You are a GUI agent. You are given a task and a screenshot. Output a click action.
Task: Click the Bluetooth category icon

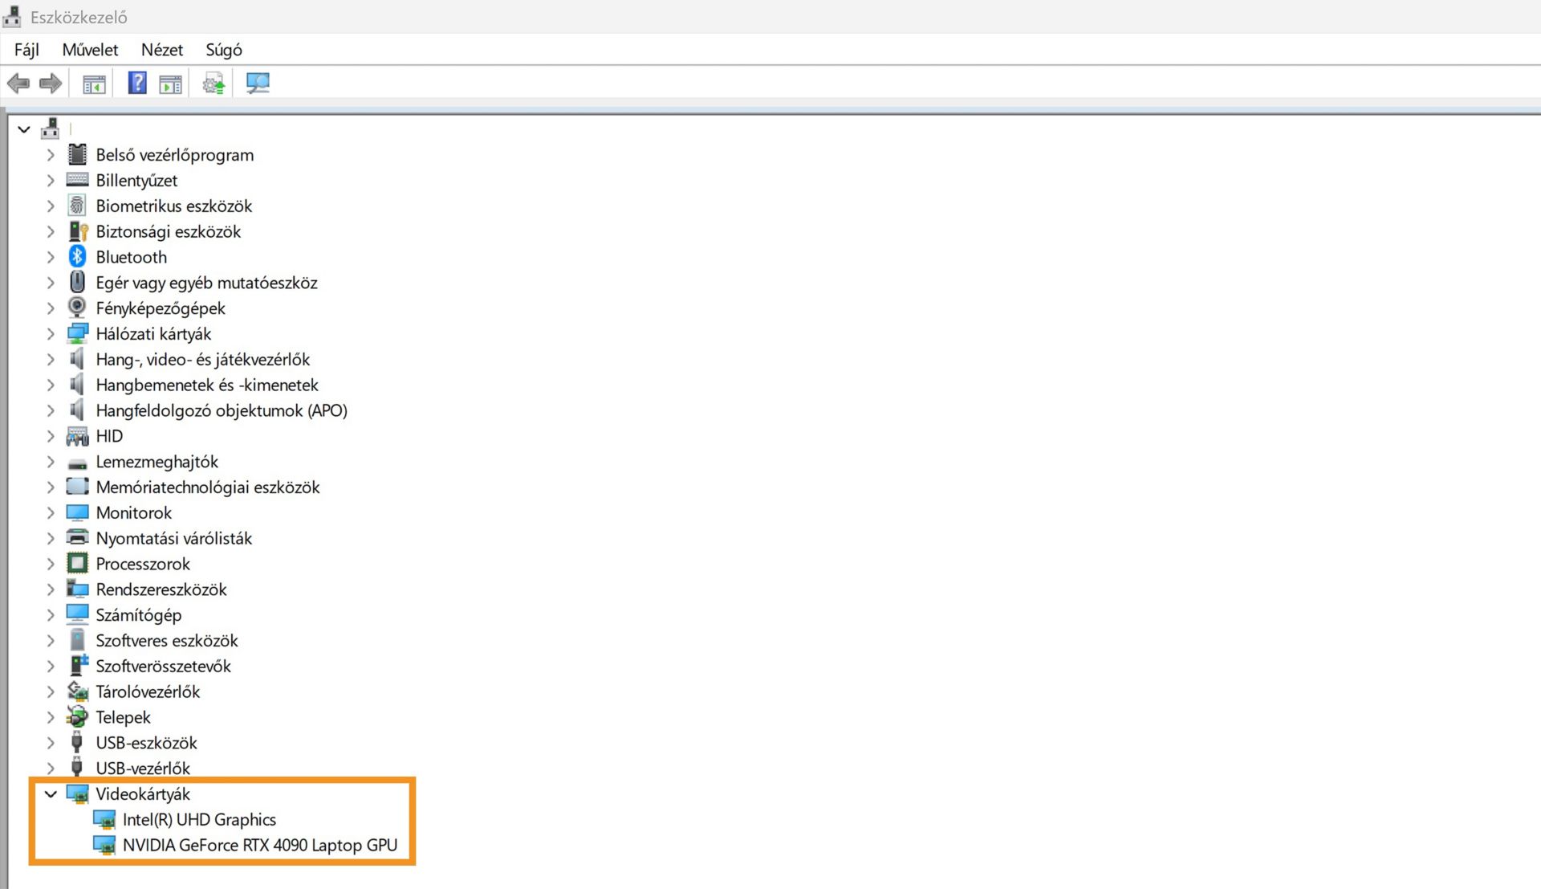pos(77,257)
